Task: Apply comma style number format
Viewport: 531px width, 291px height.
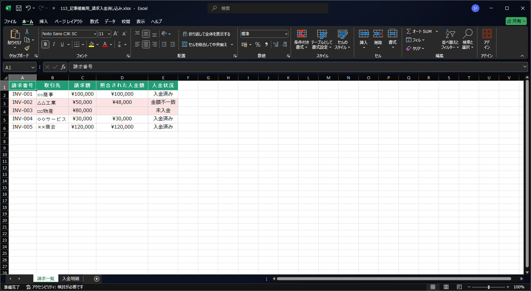Action: tap(266, 44)
